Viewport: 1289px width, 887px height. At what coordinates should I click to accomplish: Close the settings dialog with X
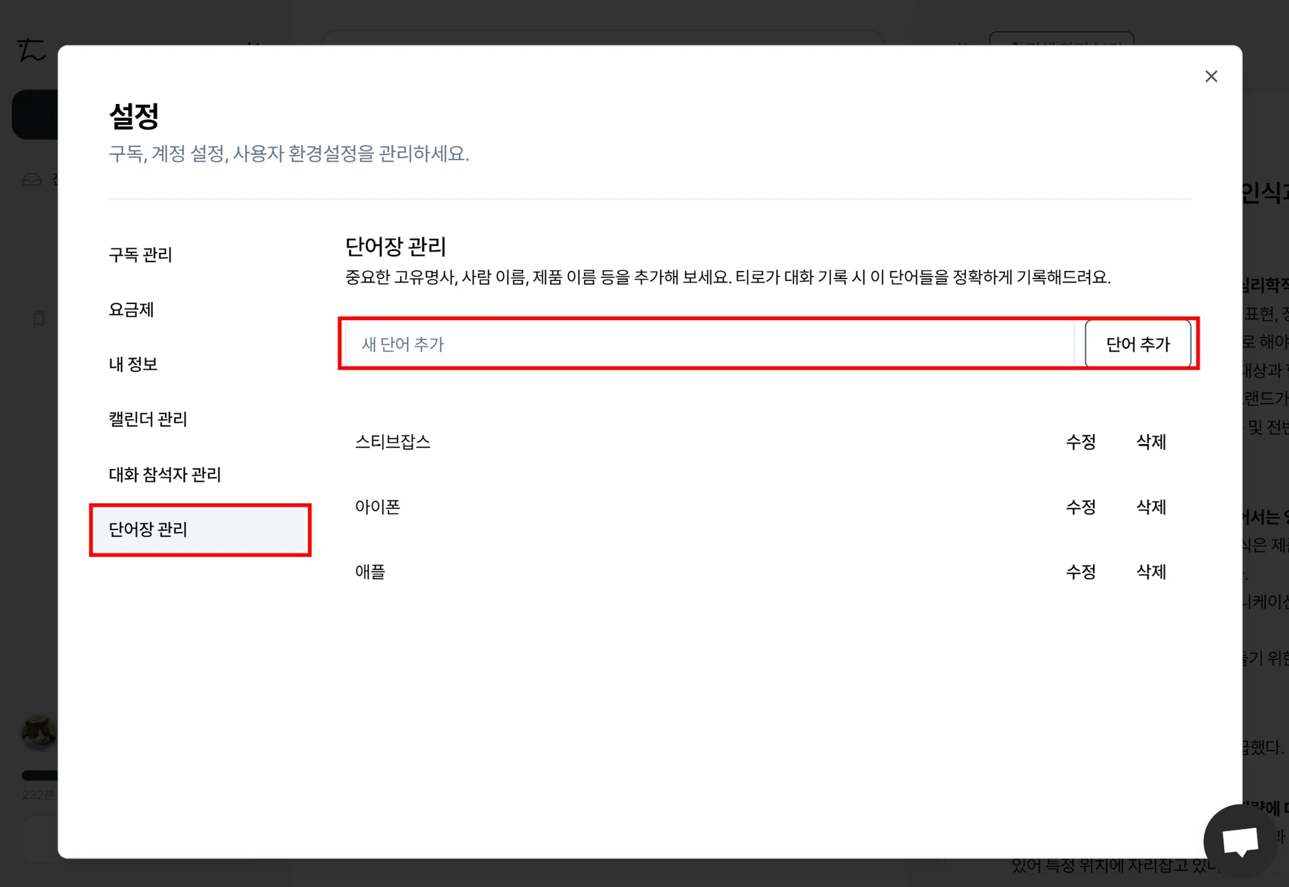(x=1210, y=76)
